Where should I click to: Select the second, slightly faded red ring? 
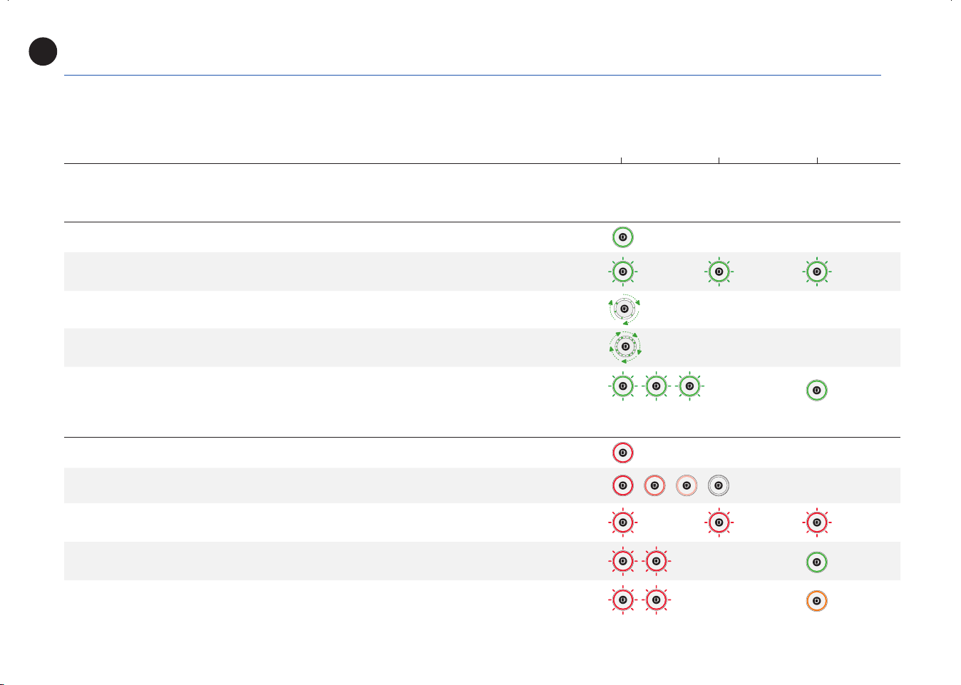click(654, 486)
